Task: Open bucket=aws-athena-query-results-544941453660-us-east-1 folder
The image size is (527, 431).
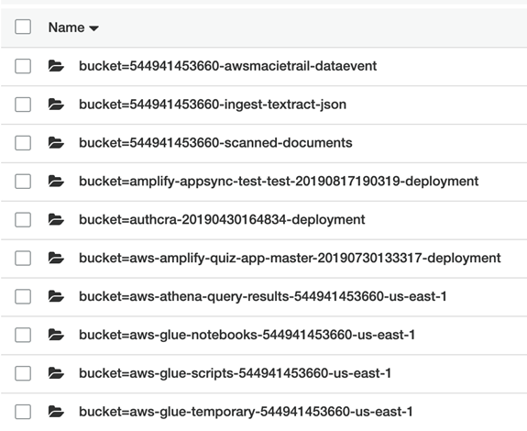Action: tap(263, 297)
